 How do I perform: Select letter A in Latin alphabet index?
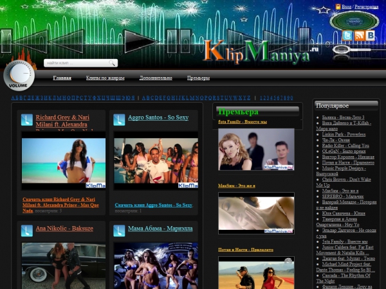click(144, 98)
